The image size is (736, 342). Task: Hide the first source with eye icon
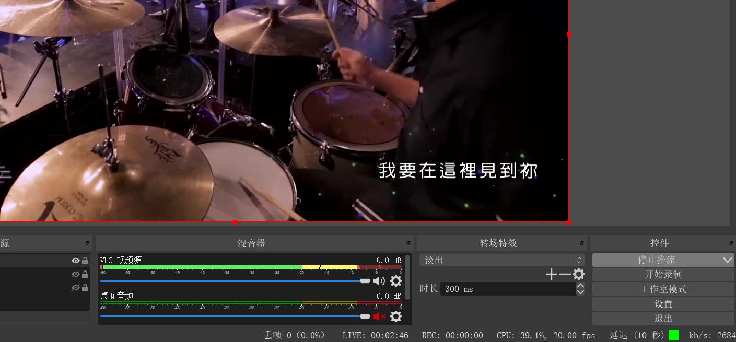76,261
